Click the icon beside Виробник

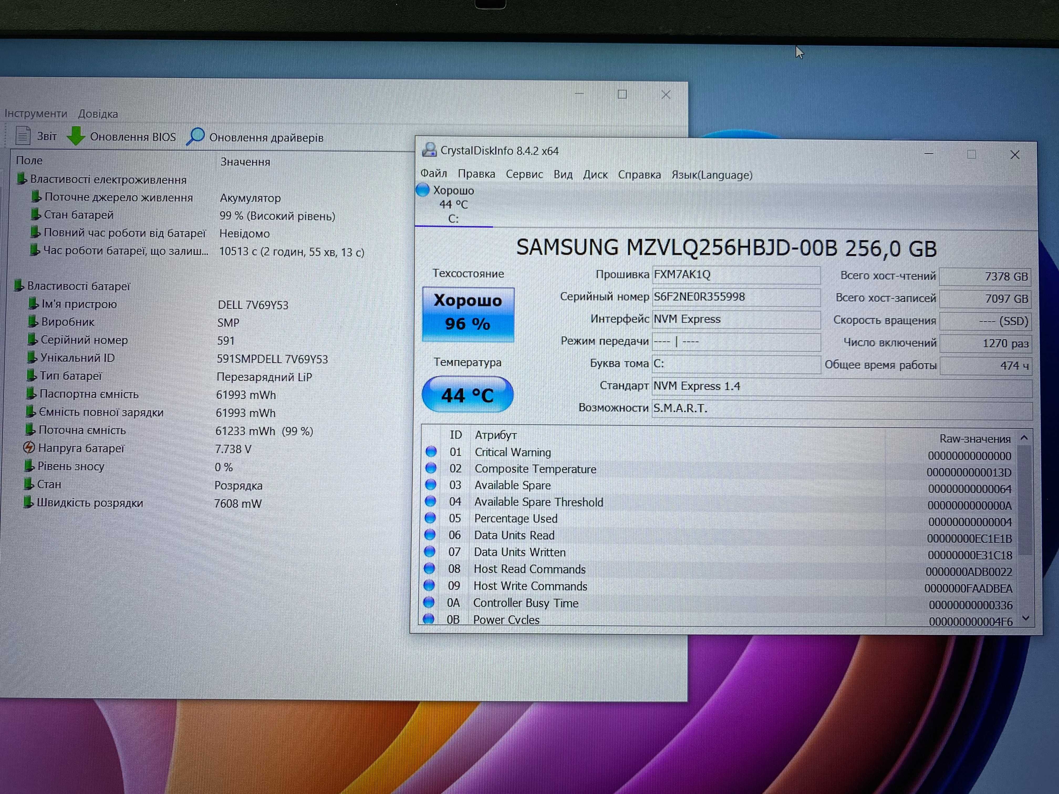pyautogui.click(x=33, y=321)
